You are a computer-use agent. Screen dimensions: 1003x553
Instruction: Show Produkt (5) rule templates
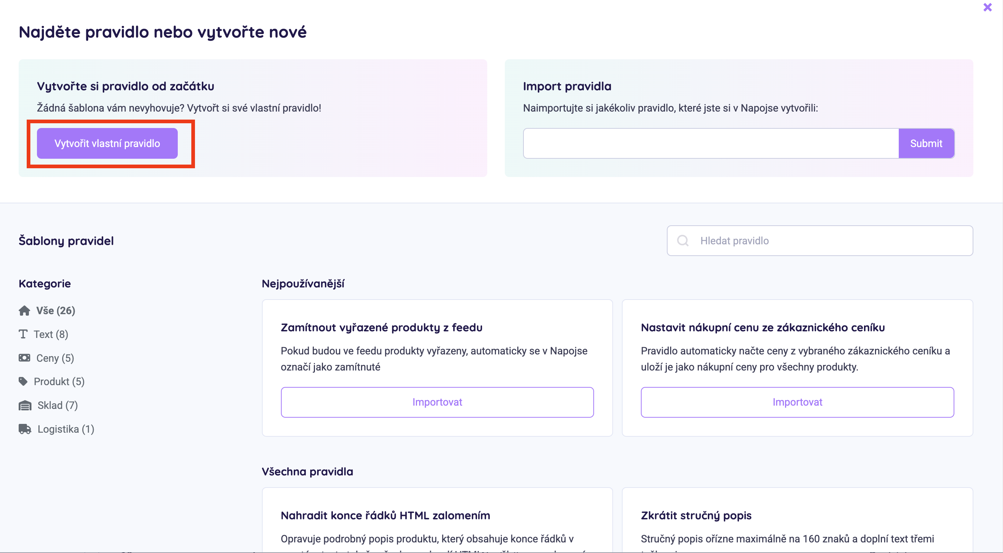click(x=59, y=381)
